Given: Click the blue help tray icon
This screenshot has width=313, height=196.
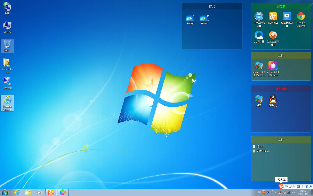Looking at the screenshot, I should (268, 192).
